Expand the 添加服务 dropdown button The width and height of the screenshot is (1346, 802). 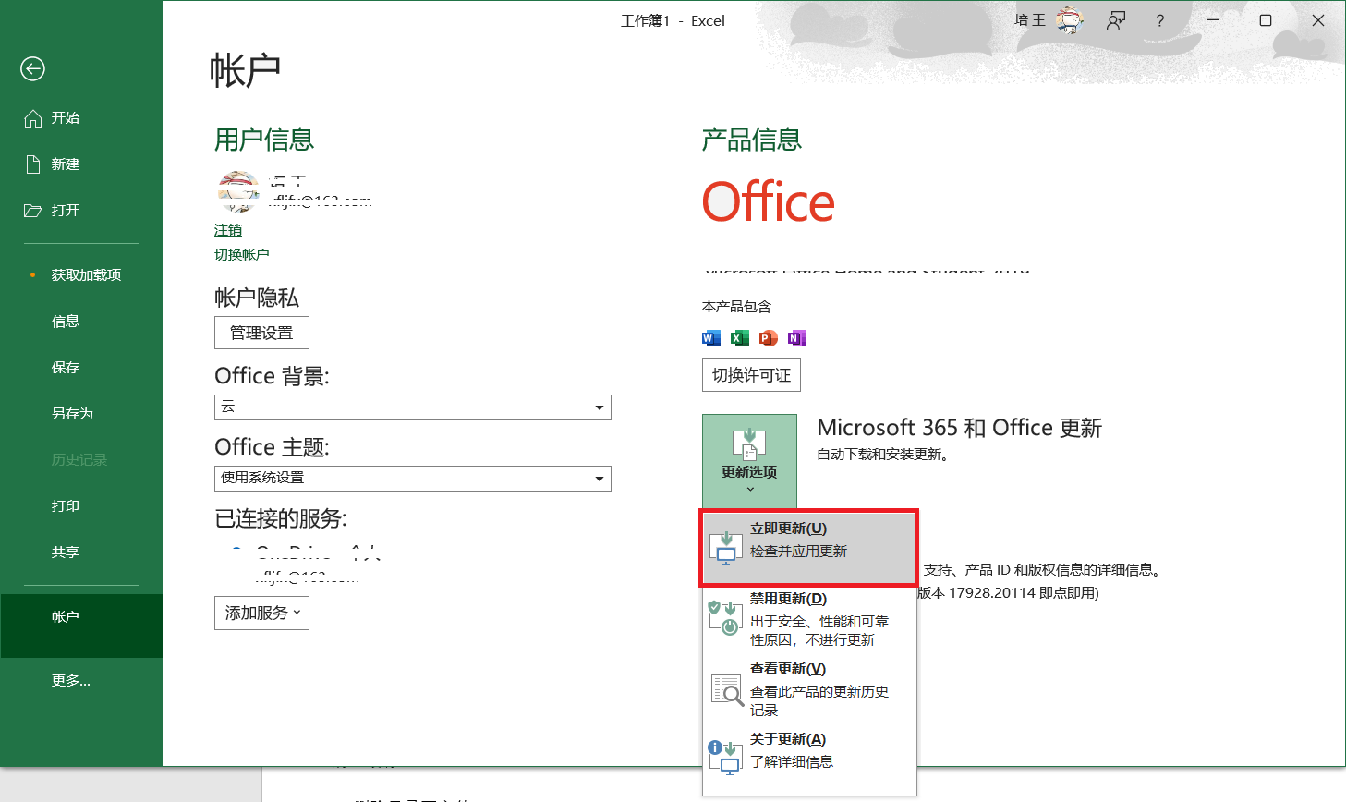[261, 614]
